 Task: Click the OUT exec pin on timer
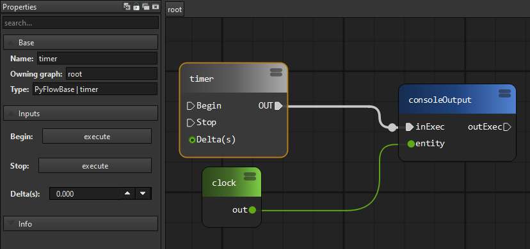point(278,106)
